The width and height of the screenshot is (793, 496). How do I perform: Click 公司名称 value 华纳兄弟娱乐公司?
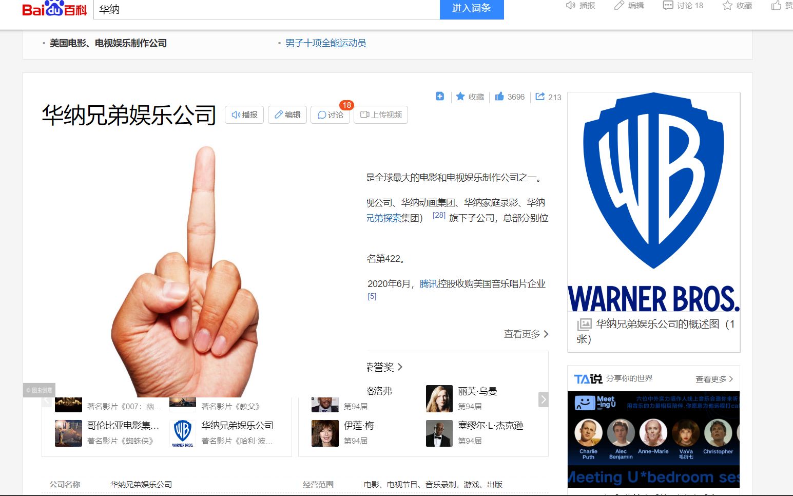click(141, 485)
